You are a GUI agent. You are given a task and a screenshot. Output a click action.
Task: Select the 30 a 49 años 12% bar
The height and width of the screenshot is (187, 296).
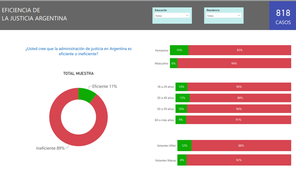click(183, 98)
